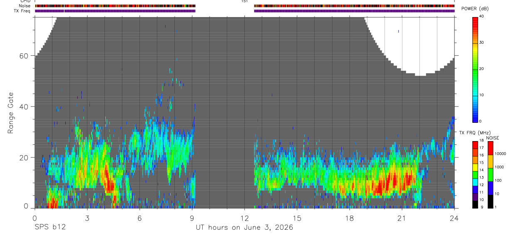This screenshot has height=236, width=511.
Task: Select the 12 hour tick on time axis
Action: [x=244, y=219]
